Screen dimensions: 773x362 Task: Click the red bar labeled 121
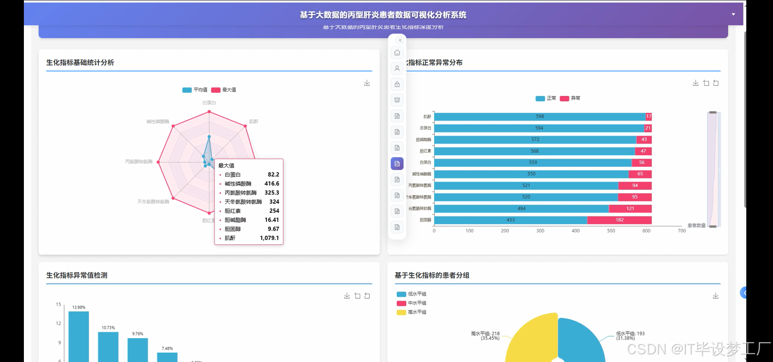pos(630,209)
